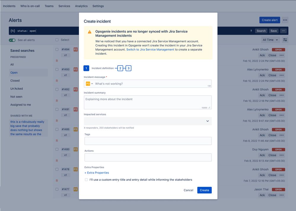Click Switch to Jira Service Management link

click(150, 50)
